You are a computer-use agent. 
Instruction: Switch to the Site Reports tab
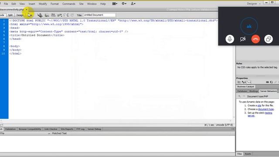(x=67, y=129)
